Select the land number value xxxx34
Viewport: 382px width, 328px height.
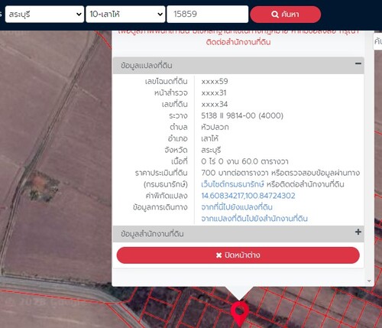(x=215, y=104)
